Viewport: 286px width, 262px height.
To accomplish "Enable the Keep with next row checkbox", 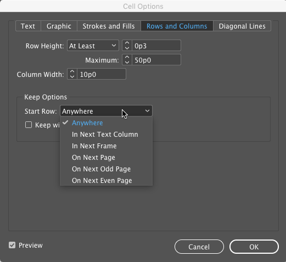I will (29, 125).
